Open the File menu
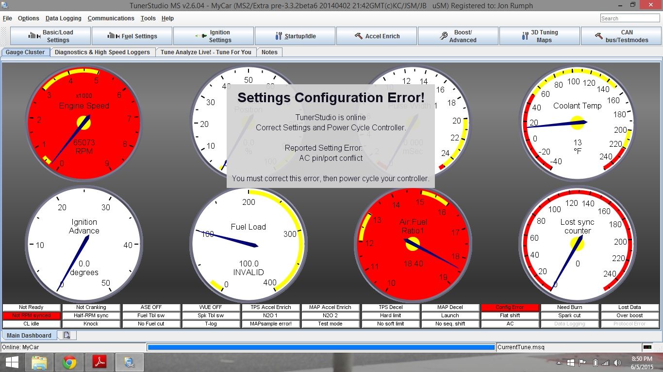 (7, 18)
